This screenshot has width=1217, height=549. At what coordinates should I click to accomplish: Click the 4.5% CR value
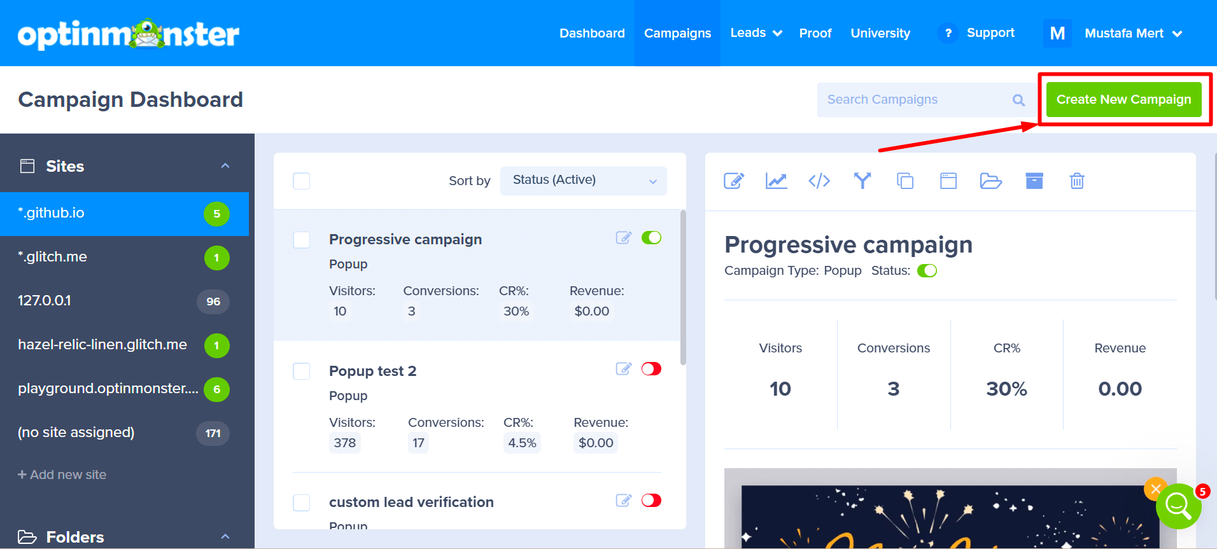pyautogui.click(x=522, y=443)
